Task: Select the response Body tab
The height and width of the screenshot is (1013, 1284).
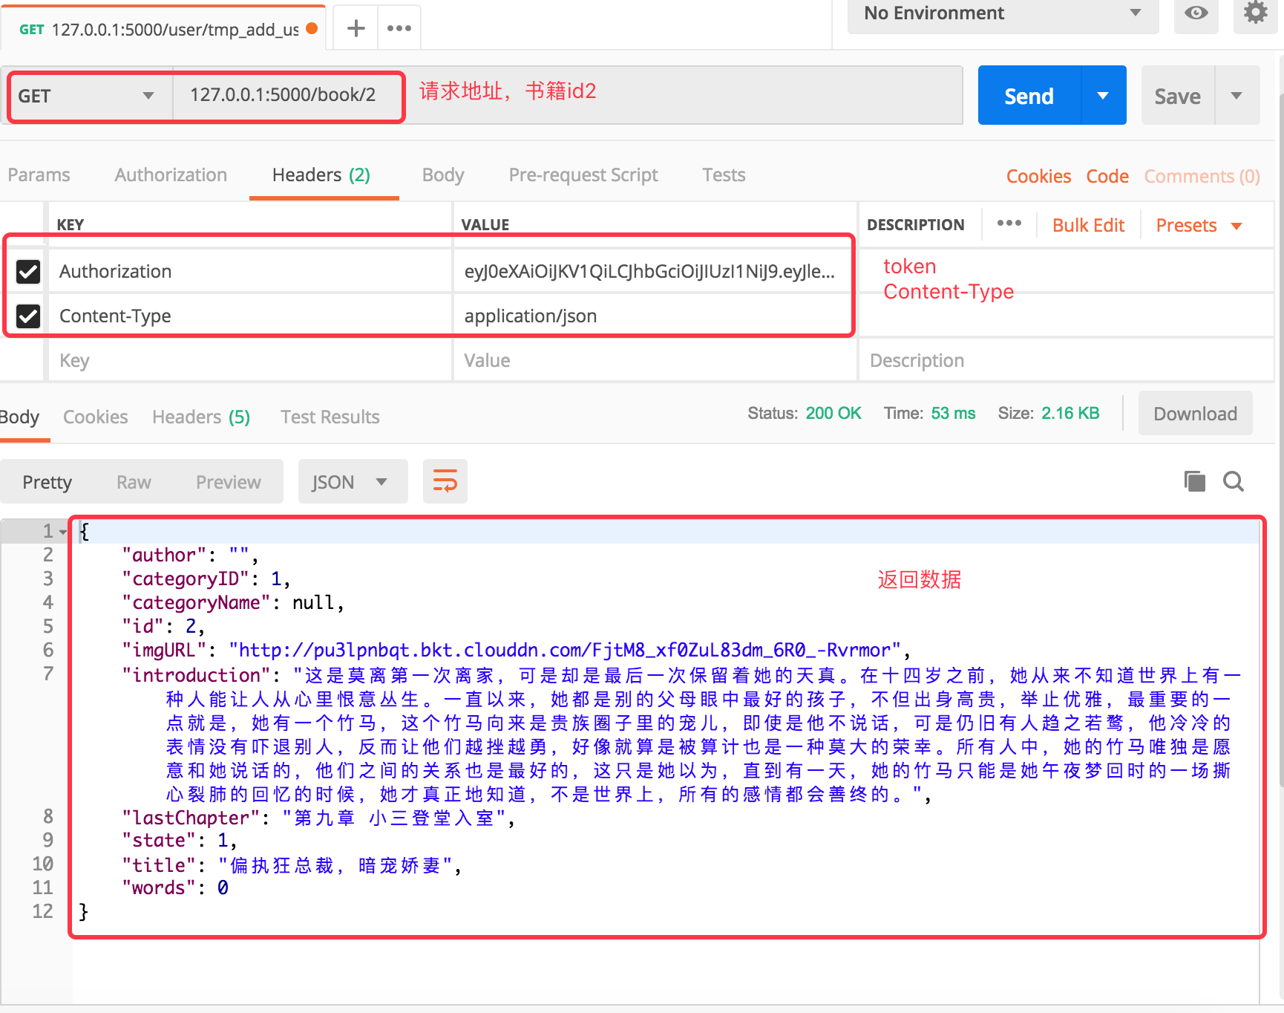Action: (x=20, y=417)
